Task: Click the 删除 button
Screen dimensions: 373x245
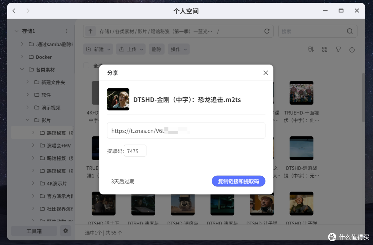Action: point(156,49)
